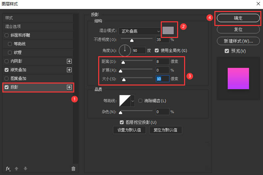Image resolution: width=263 pixels, height=175 pixels.
Task: Select the 图案叠加 style row
Action: (x=38, y=79)
